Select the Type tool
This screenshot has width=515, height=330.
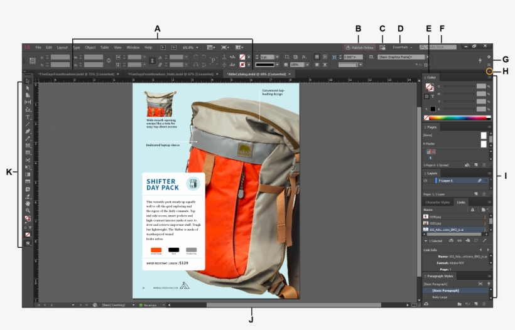[x=28, y=117]
